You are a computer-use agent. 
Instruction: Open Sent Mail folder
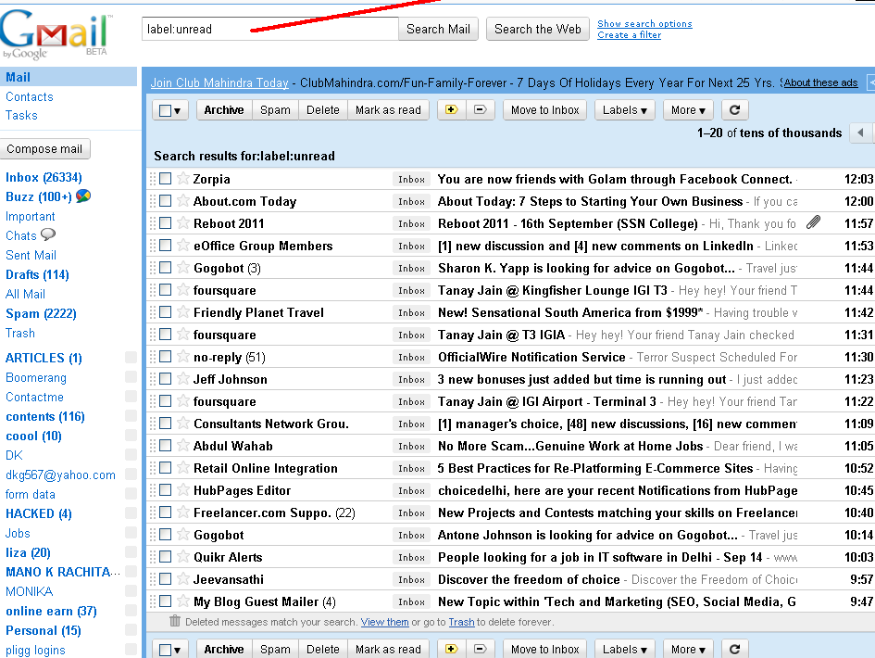click(31, 255)
